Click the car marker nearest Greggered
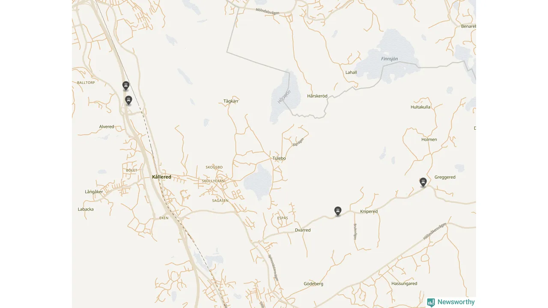This screenshot has width=548, height=308. [423, 182]
